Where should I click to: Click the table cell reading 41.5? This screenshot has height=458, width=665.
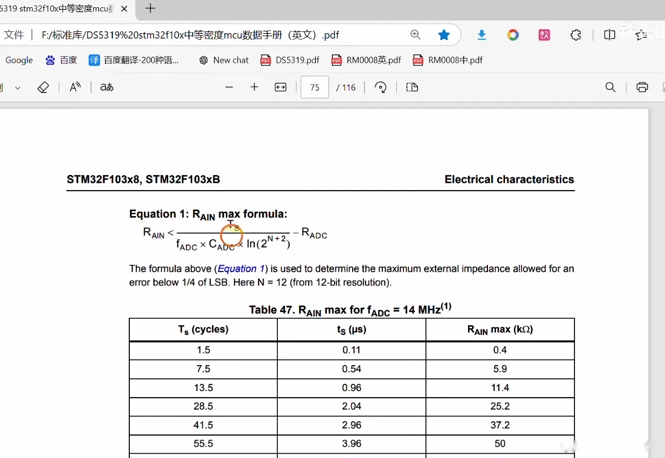(x=203, y=425)
